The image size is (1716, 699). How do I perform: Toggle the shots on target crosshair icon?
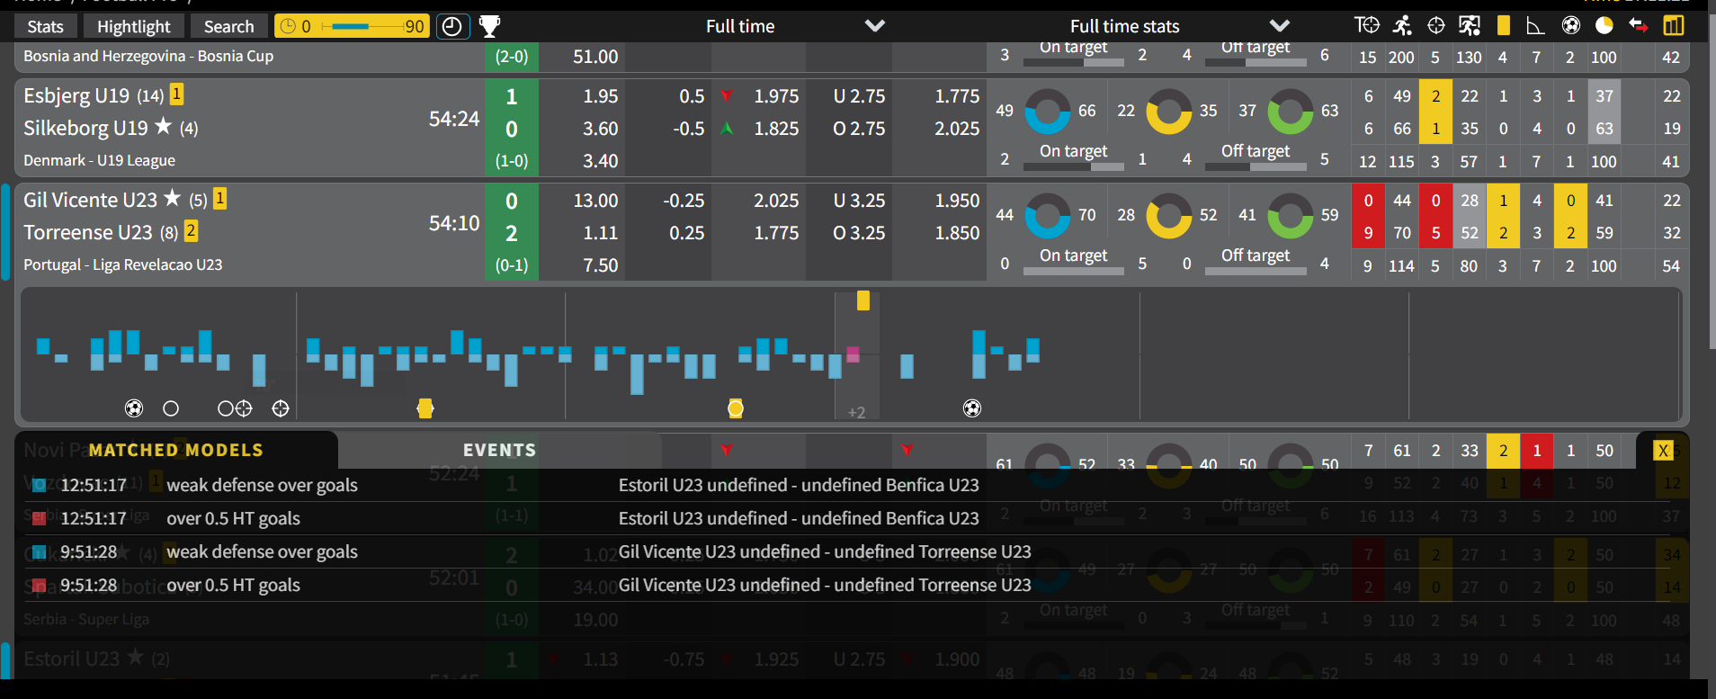1436,25
